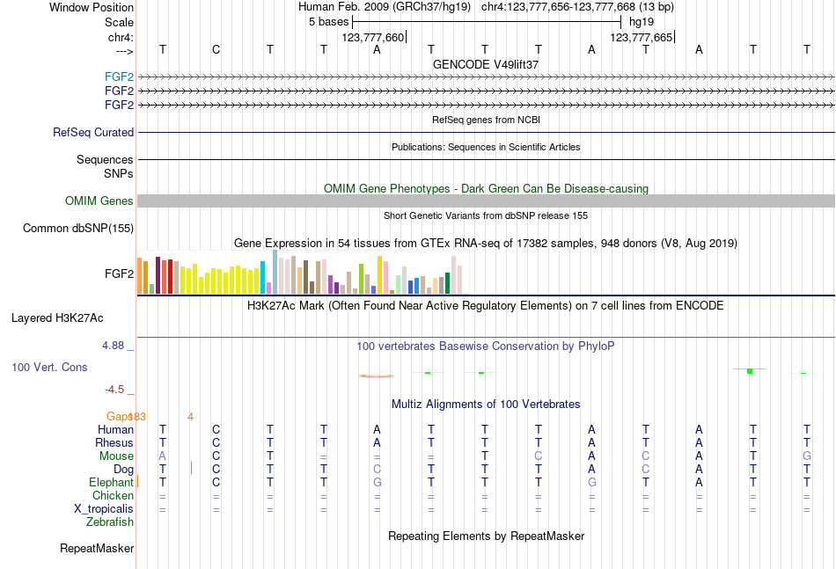Click the orange gap number 4
The height and width of the screenshot is (569, 836).
[x=190, y=417]
